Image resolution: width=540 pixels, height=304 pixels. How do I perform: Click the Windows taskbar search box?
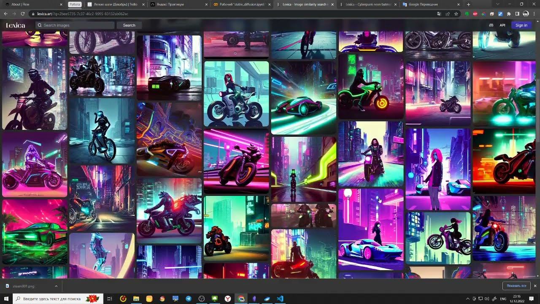(x=58, y=299)
